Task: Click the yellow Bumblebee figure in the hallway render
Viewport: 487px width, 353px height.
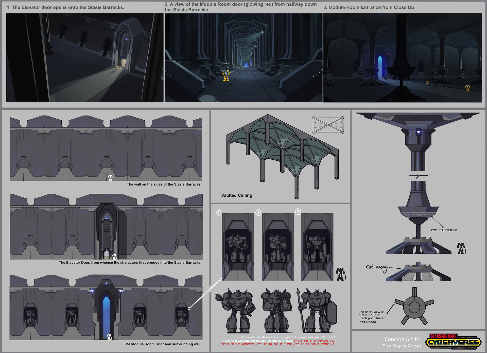Action: point(226,76)
